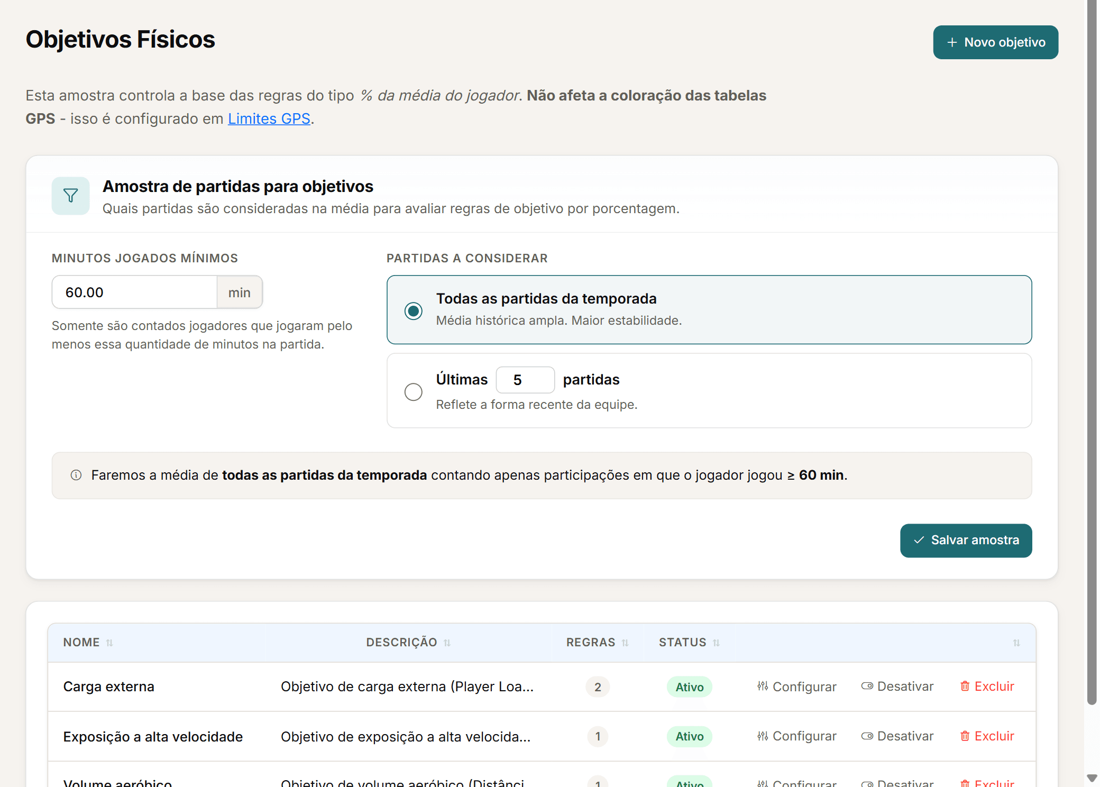Image resolution: width=1100 pixels, height=787 pixels.
Task: Deactivate Exposição a alta velocidade objective
Action: pyautogui.click(x=897, y=736)
